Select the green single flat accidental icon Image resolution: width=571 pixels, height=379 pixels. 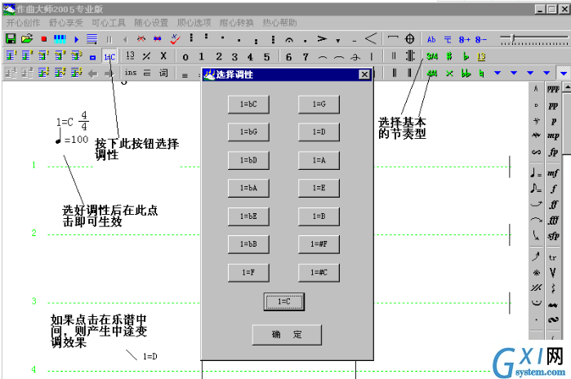(x=466, y=56)
